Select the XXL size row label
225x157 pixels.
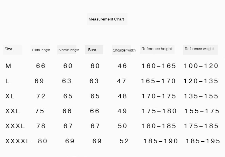[x=13, y=111]
